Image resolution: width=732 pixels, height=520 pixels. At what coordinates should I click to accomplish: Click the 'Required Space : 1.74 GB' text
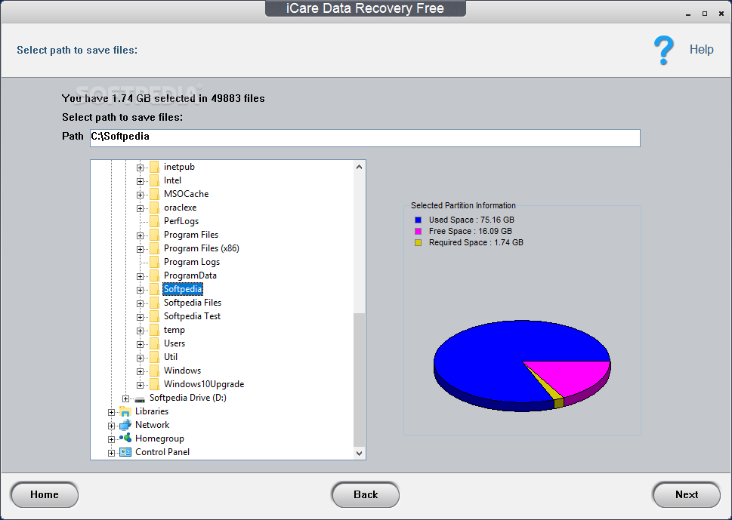(x=476, y=242)
